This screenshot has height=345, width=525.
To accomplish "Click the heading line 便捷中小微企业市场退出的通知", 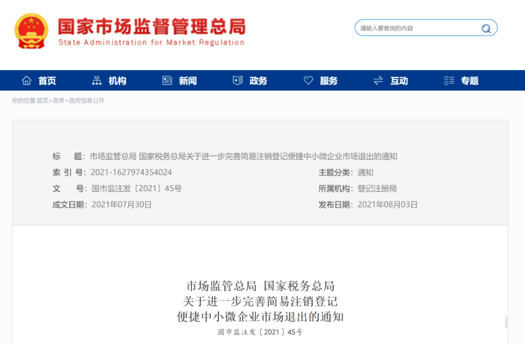I will (260, 317).
